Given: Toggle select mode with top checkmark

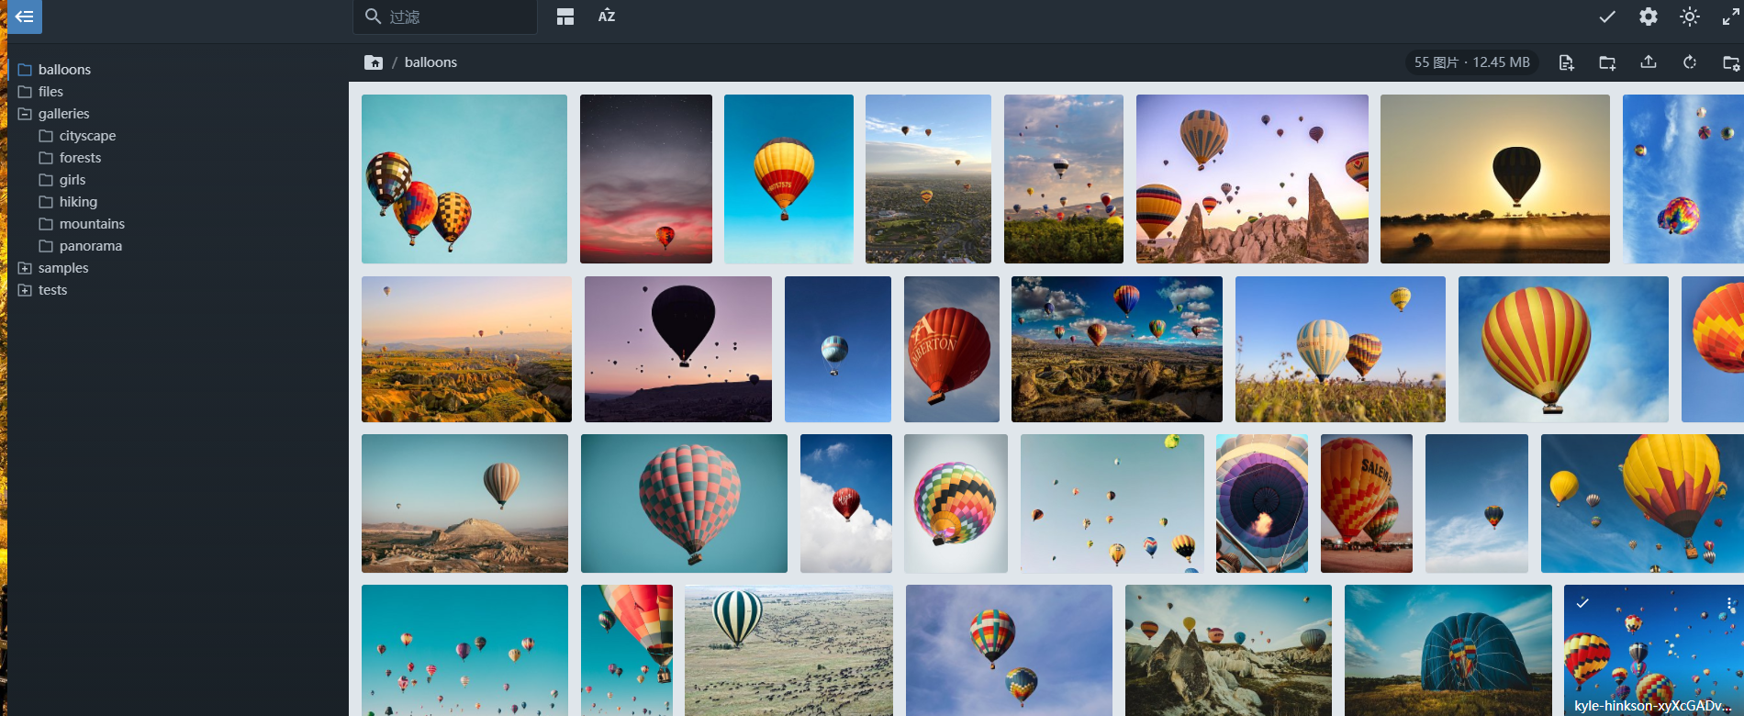Looking at the screenshot, I should pyautogui.click(x=1607, y=17).
